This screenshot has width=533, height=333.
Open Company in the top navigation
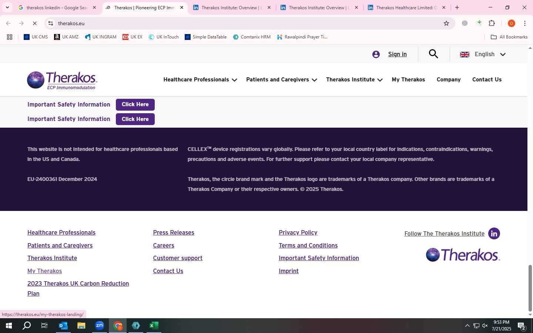(449, 80)
